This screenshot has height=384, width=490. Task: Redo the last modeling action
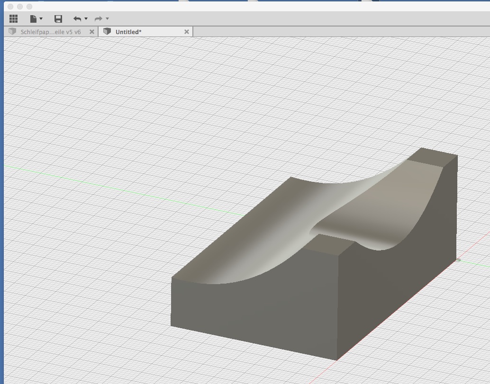coord(98,18)
